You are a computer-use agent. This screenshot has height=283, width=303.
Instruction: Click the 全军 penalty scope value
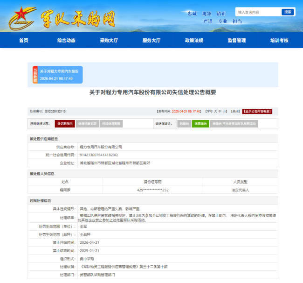pos(83,226)
